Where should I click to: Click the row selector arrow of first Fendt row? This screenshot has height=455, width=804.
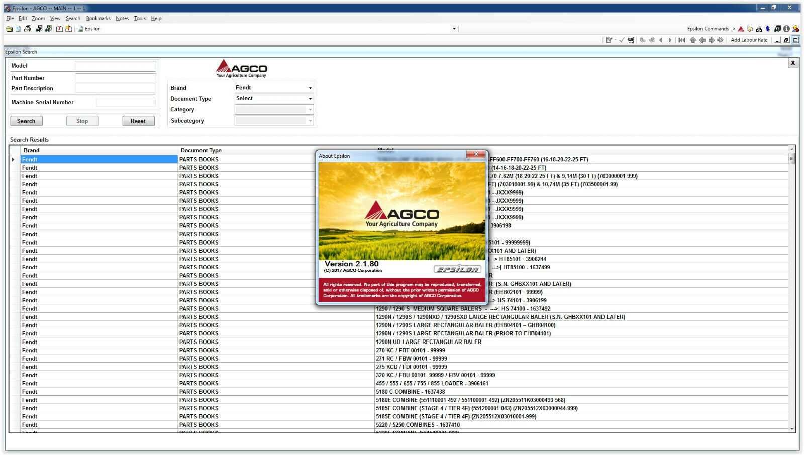pos(14,159)
